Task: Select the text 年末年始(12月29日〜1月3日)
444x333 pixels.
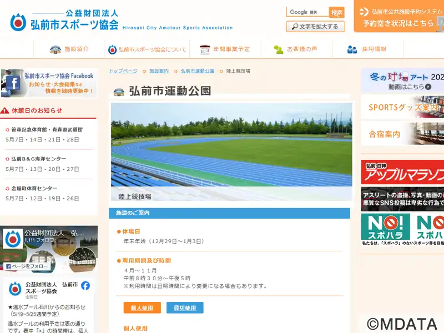Action: click(x=164, y=241)
